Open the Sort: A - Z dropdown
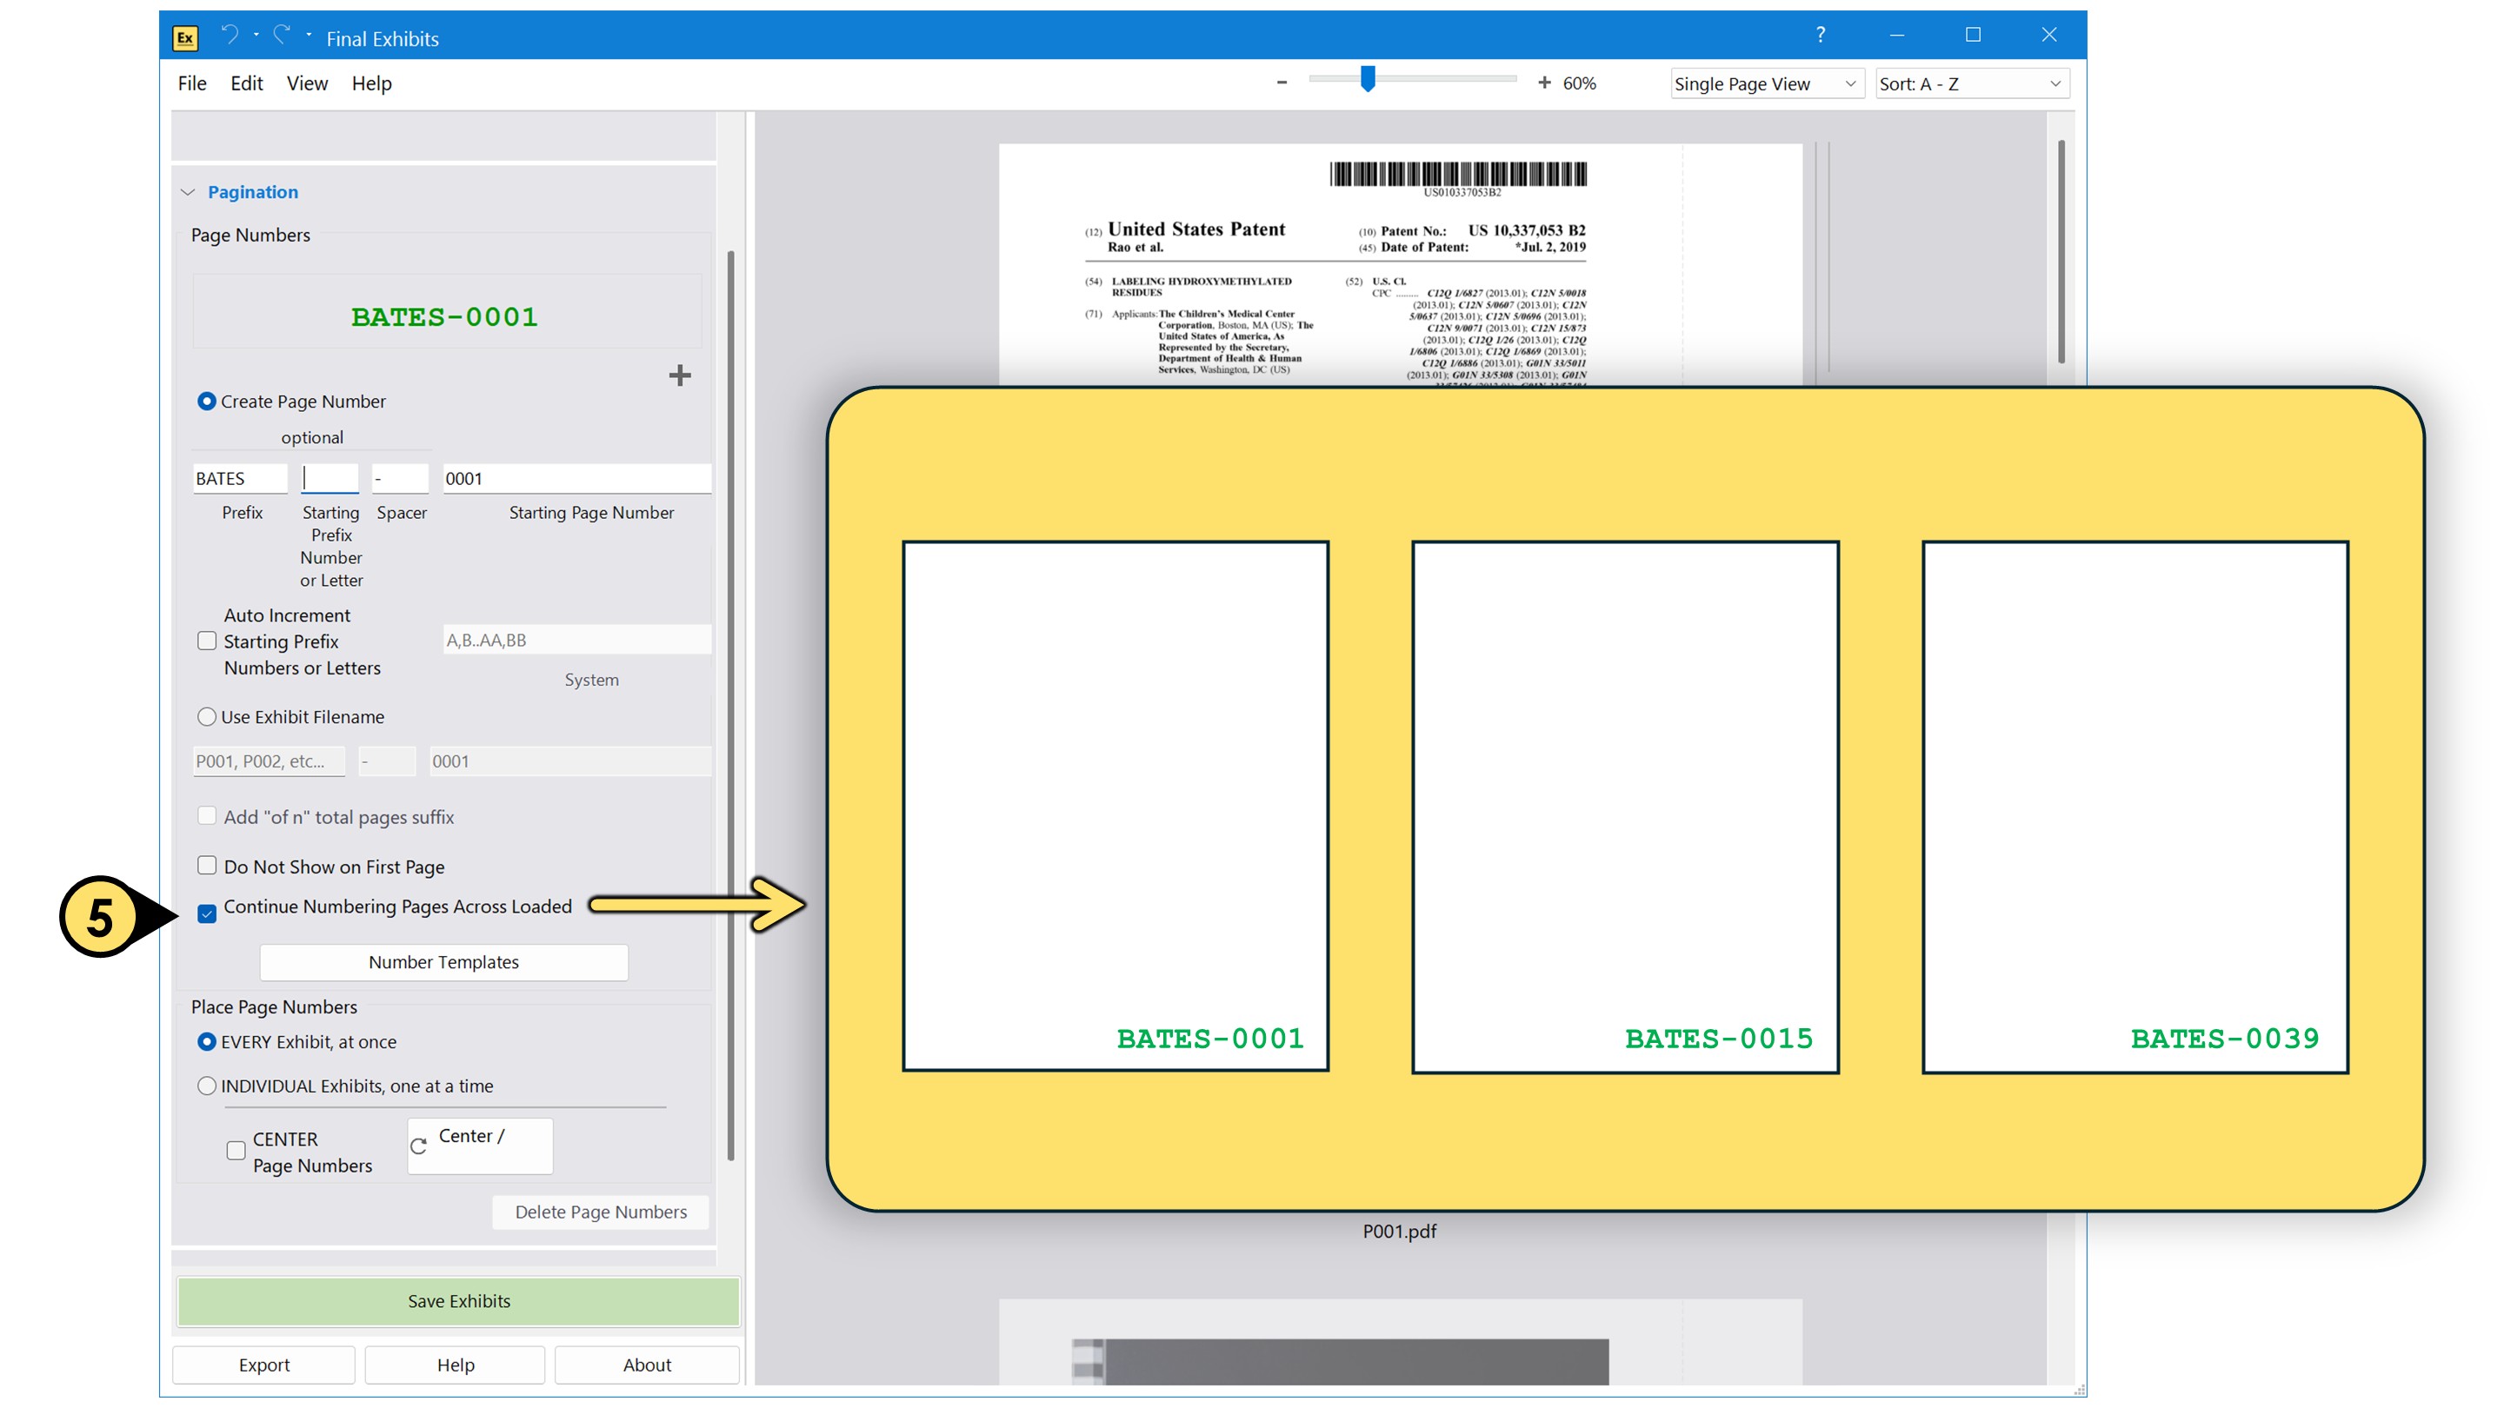 coord(1970,83)
